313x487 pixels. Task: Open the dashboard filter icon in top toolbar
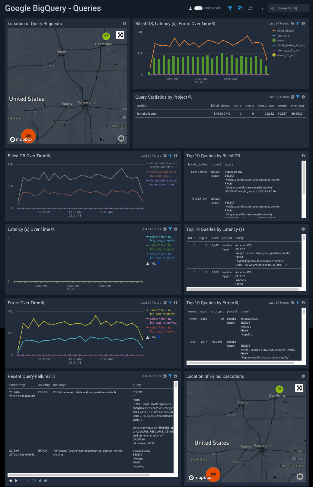230,8
